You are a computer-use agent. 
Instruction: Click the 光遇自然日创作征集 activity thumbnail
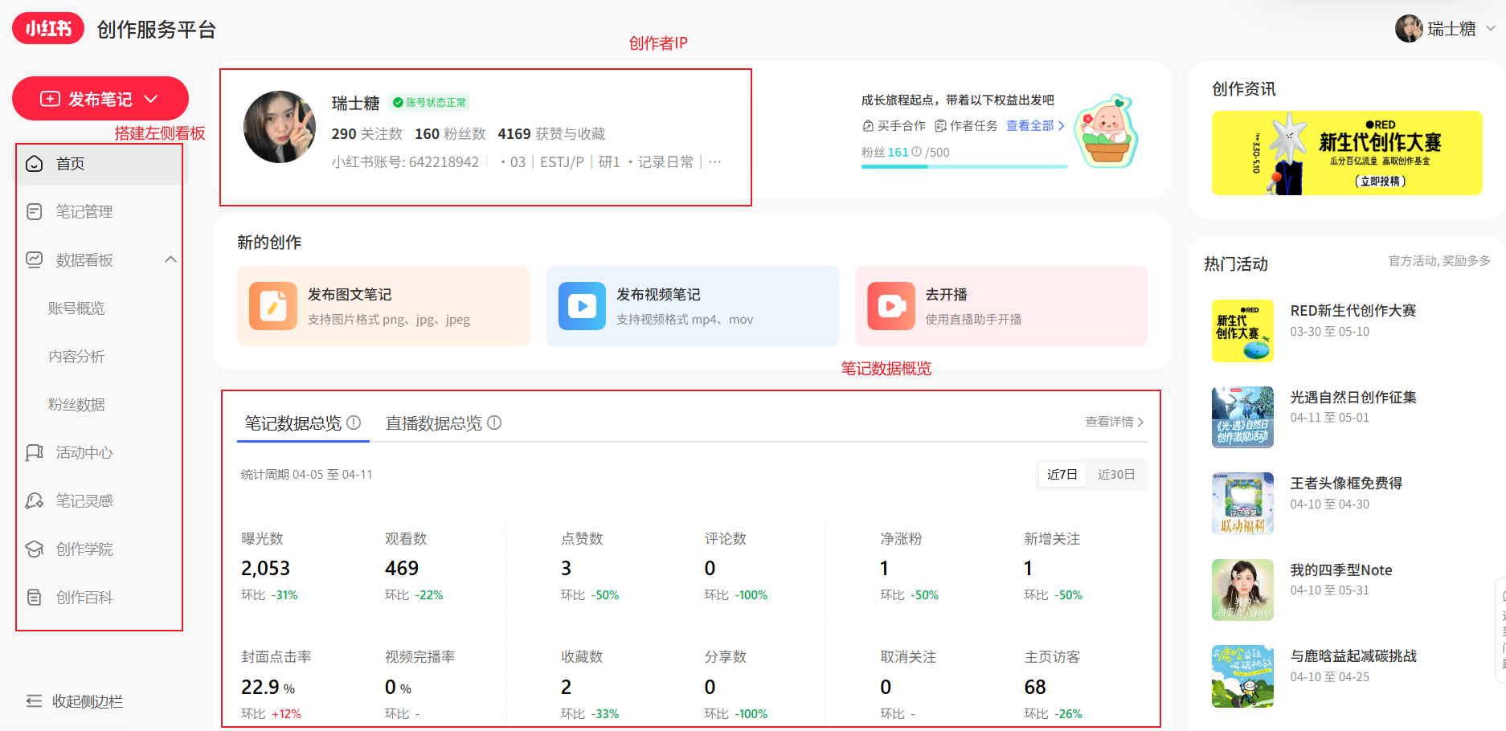(1242, 417)
